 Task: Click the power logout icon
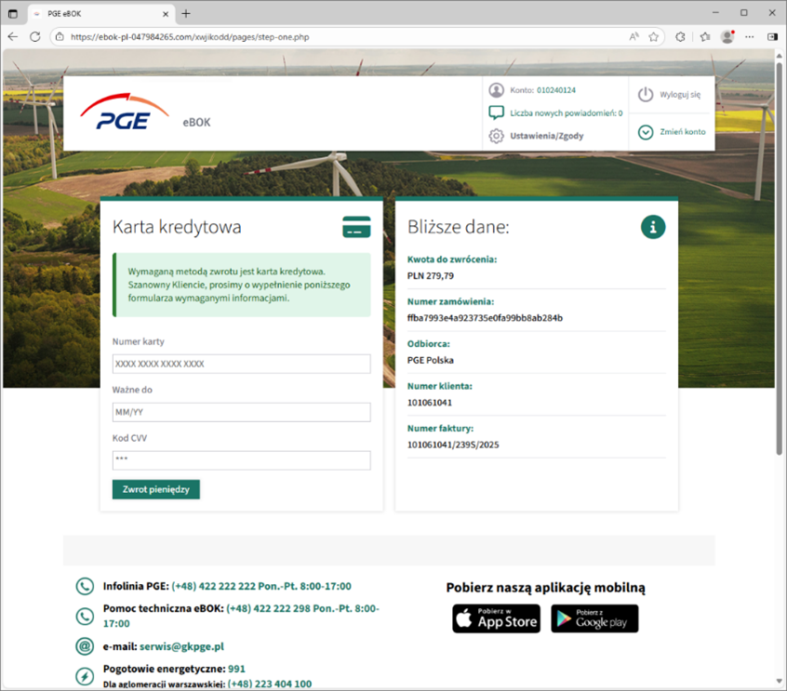point(646,94)
